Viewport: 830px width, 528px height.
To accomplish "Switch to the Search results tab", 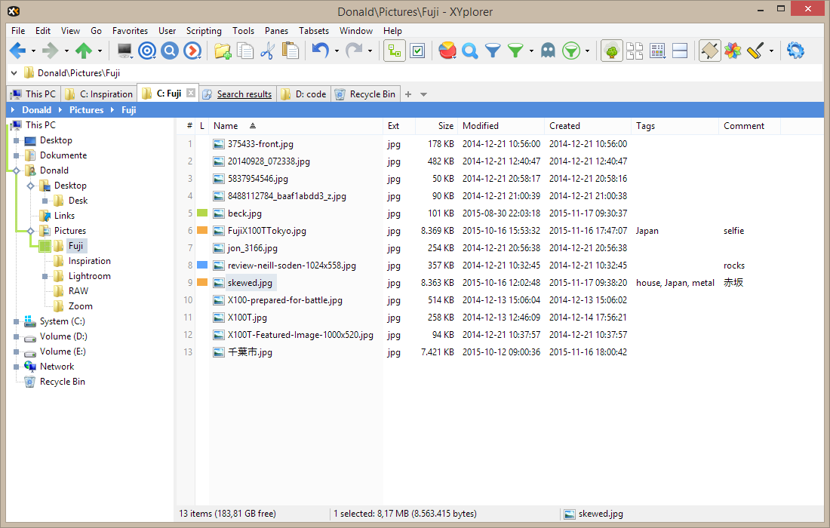I will [x=244, y=94].
